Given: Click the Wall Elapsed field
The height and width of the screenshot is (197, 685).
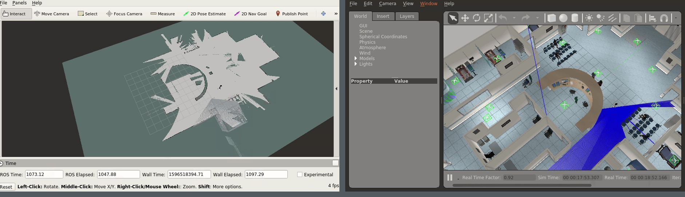Looking at the screenshot, I should (x=266, y=174).
